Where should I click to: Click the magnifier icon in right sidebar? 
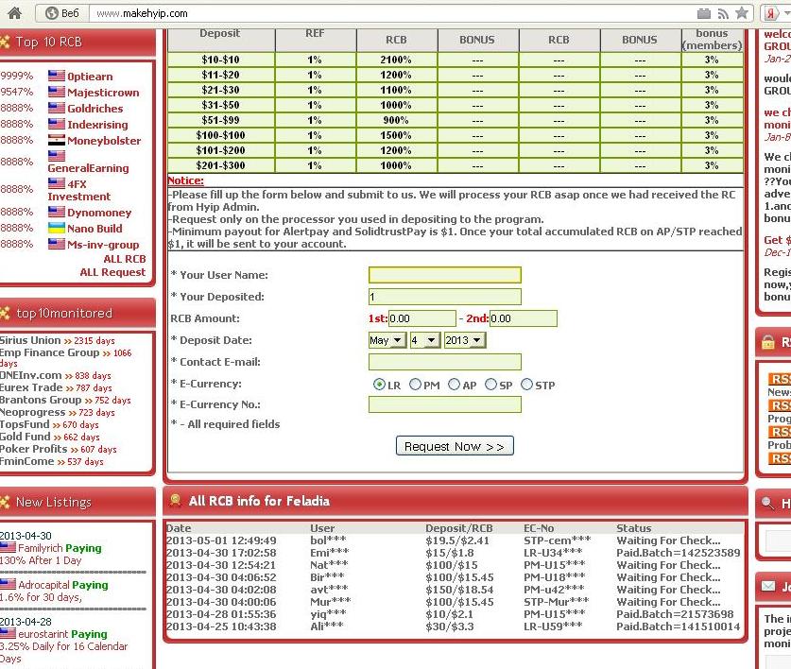pos(767,503)
